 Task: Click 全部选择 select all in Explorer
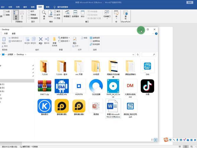tap(95, 38)
